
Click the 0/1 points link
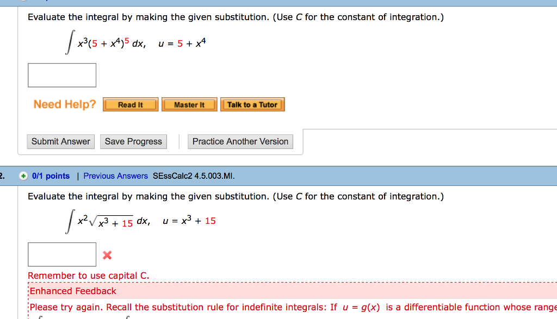[51, 176]
